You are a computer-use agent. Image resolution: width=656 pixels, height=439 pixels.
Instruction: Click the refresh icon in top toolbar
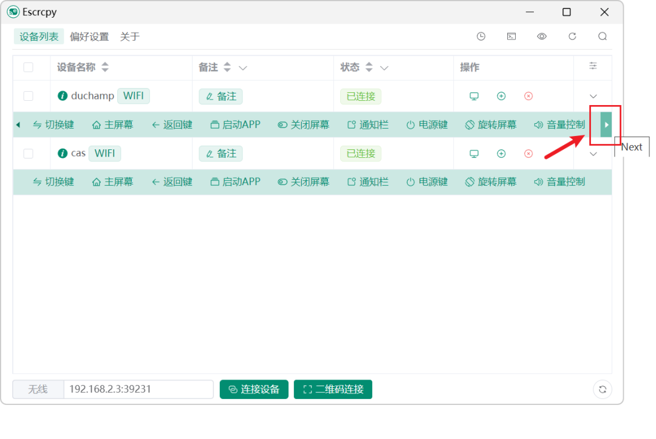572,36
